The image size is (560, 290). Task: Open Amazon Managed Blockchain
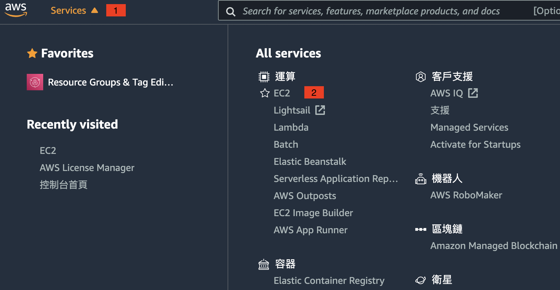pos(494,246)
